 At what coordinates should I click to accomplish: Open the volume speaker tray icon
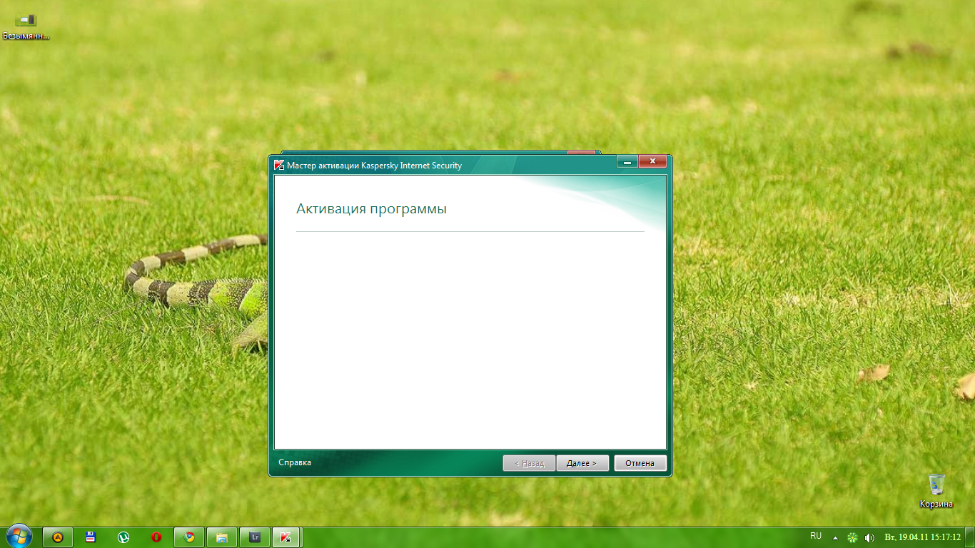869,537
